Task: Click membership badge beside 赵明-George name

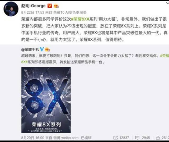Action: [x=56, y=6]
